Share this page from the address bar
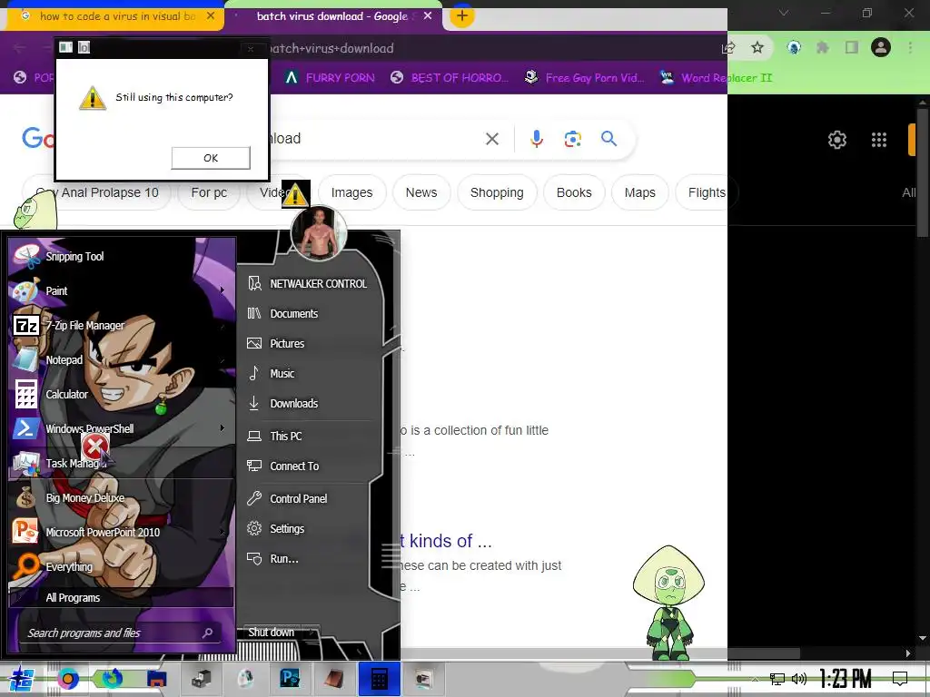The height and width of the screenshot is (697, 930). (729, 47)
